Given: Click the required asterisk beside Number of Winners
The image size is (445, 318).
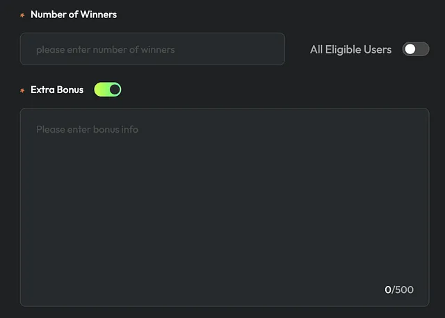Looking at the screenshot, I should tap(22, 15).
